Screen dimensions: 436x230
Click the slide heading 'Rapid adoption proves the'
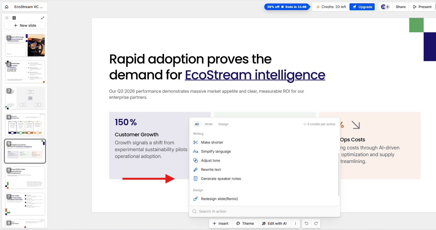point(190,59)
